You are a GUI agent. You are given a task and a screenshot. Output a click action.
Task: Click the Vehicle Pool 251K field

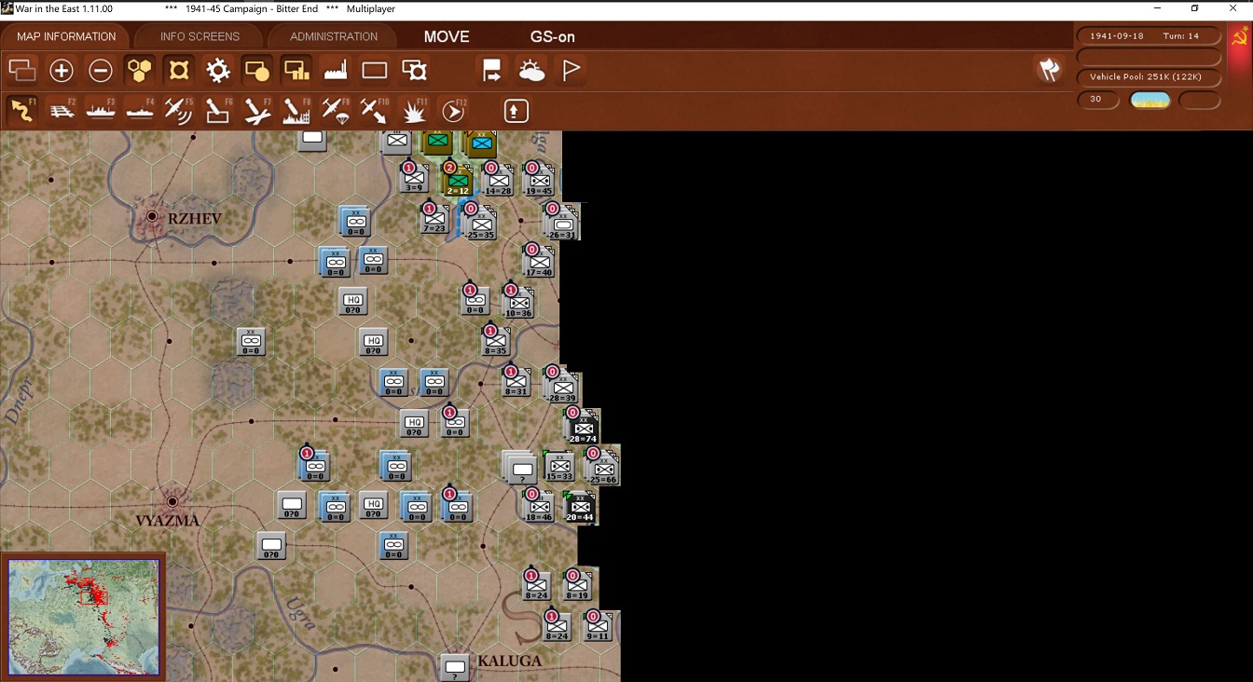(1150, 77)
